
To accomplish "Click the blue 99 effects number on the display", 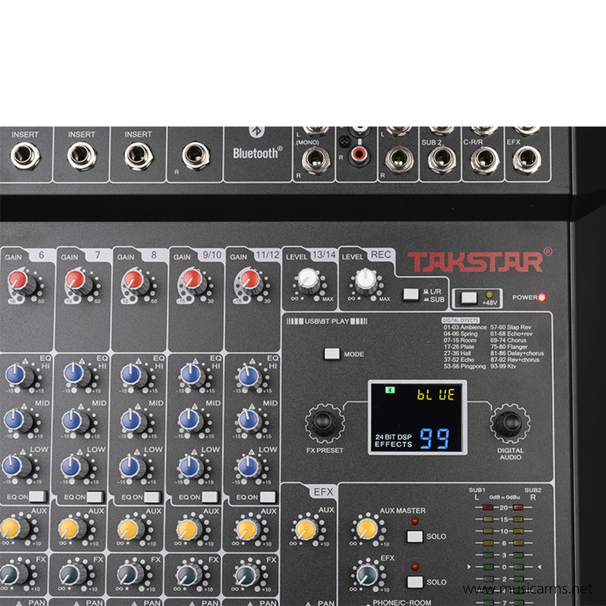I will click(x=435, y=439).
